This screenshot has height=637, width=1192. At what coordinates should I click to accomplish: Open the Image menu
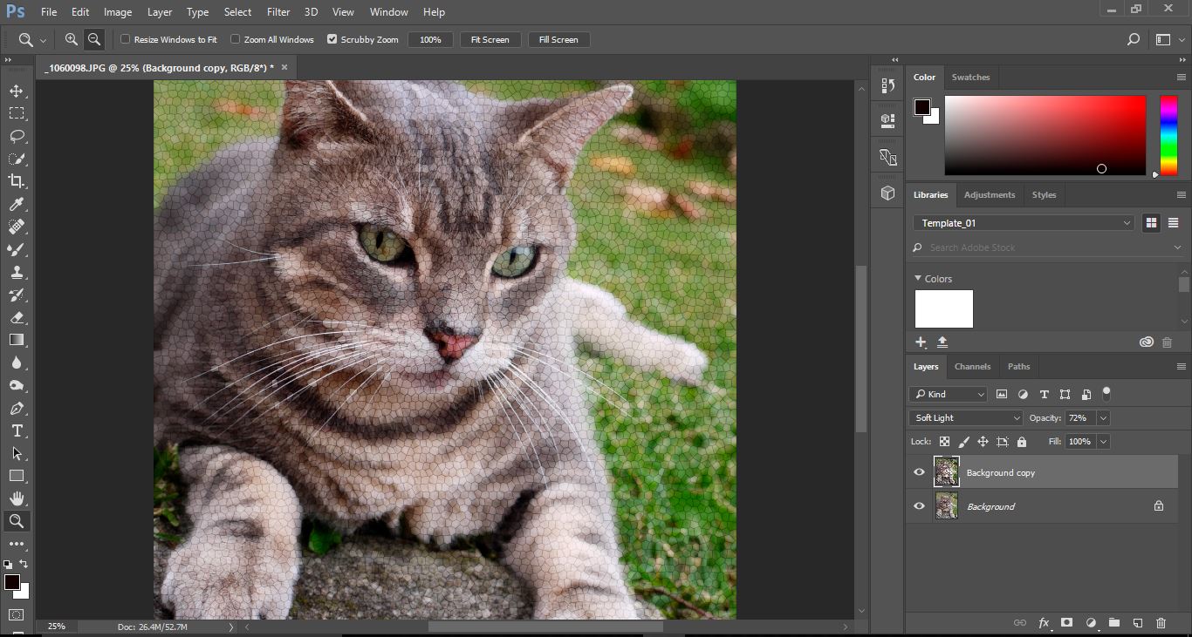(118, 12)
